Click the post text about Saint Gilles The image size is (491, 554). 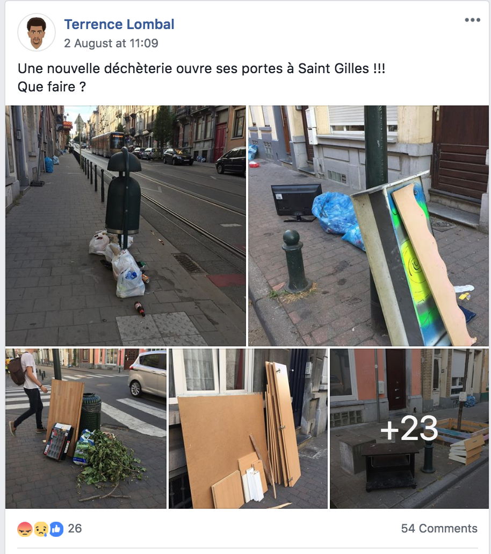coord(201,68)
